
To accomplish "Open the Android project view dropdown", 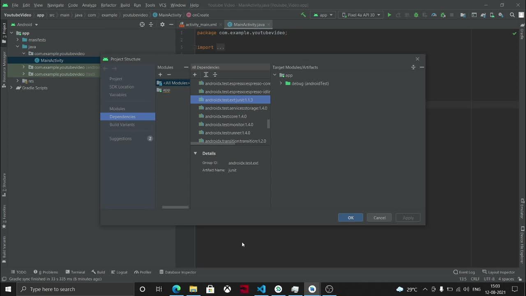I will click(25, 24).
